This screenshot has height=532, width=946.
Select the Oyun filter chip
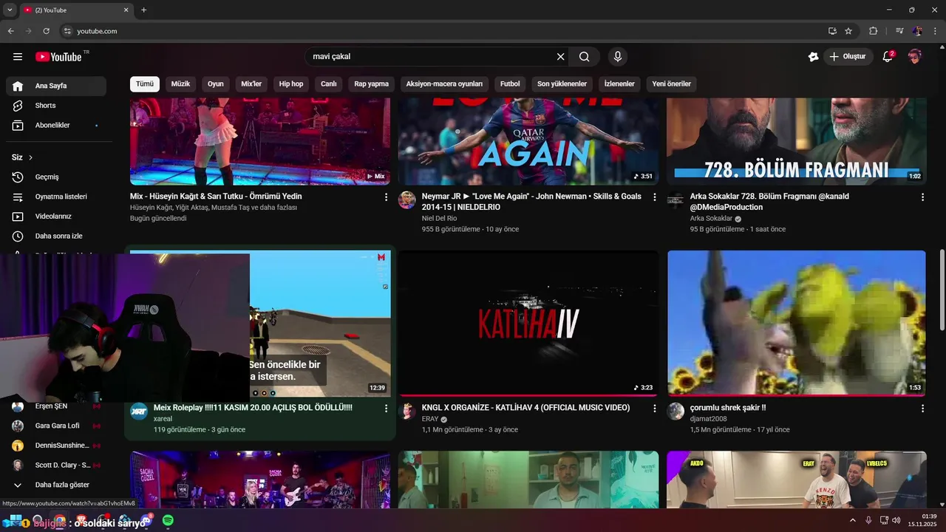coord(215,84)
